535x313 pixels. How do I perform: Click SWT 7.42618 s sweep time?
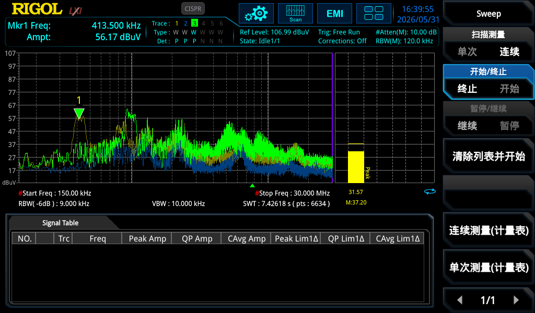tap(286, 203)
